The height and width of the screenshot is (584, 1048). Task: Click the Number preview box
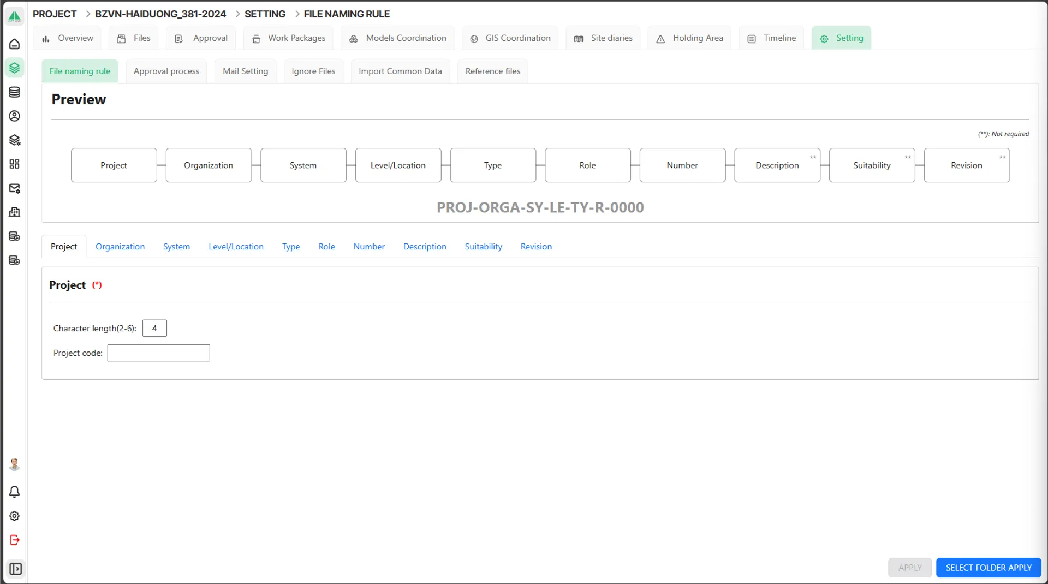tap(682, 165)
